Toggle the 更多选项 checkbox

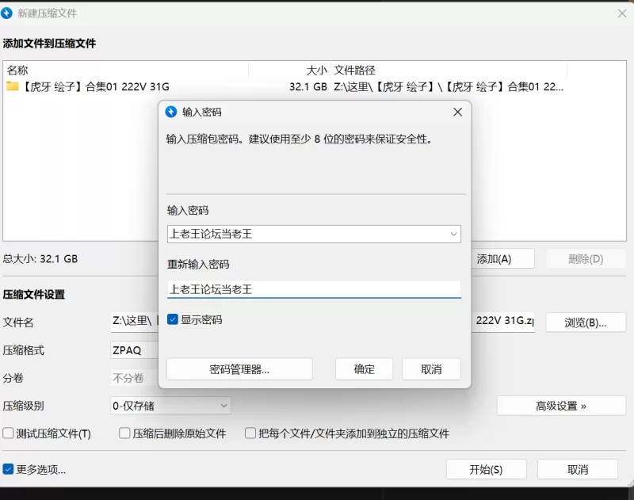pos(8,469)
